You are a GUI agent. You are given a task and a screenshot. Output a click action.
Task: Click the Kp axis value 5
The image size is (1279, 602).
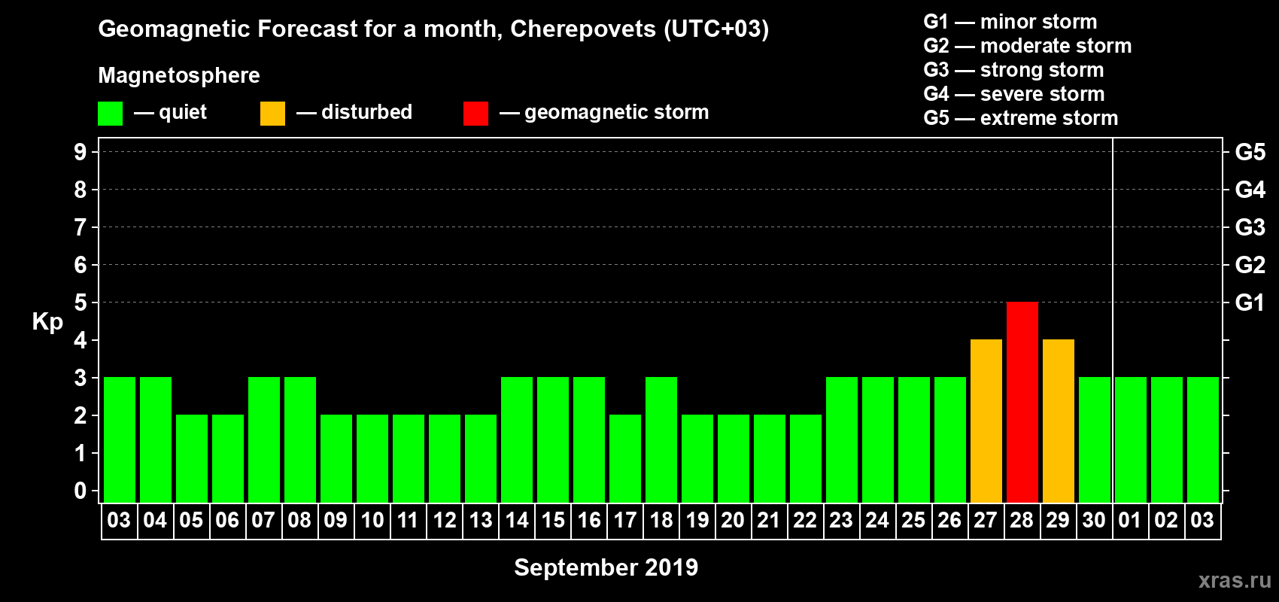[x=81, y=303]
